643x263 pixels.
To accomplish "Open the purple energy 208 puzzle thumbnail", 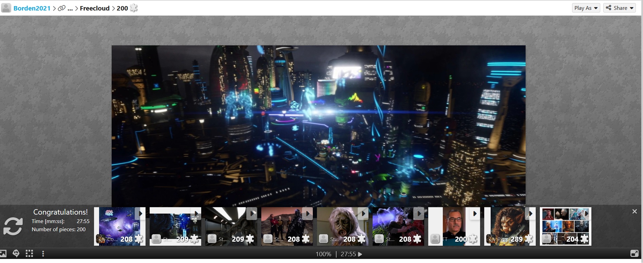I will (398, 226).
